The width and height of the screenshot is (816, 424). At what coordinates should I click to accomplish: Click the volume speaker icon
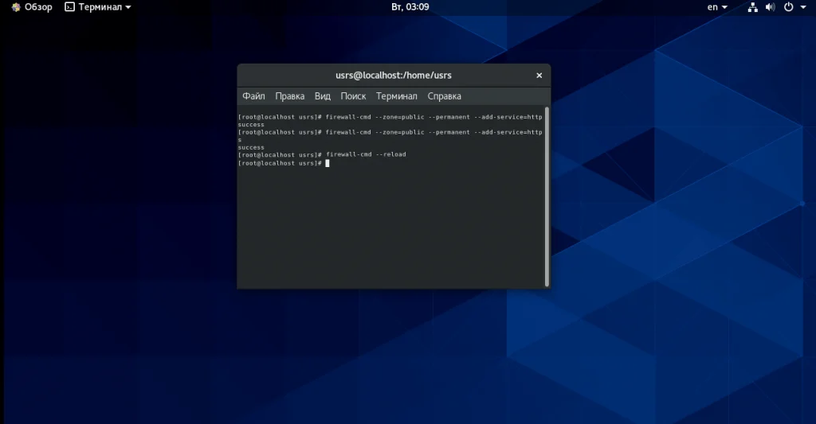(771, 7)
